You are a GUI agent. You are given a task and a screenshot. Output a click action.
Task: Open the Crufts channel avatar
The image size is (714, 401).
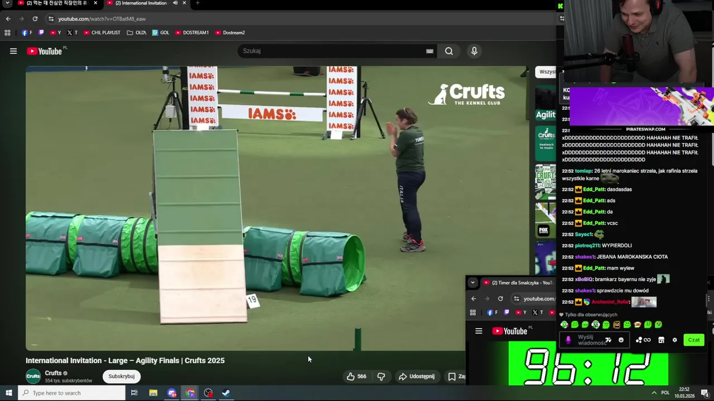click(33, 376)
